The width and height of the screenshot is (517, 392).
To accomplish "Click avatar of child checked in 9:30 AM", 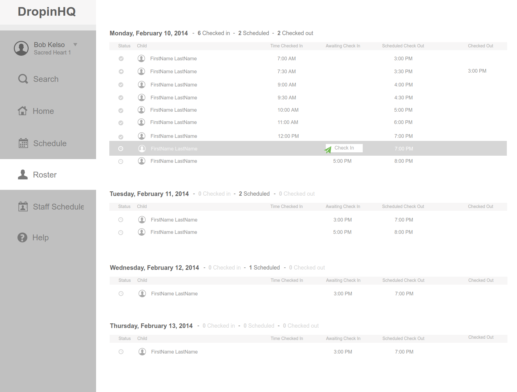I will pyautogui.click(x=142, y=98).
